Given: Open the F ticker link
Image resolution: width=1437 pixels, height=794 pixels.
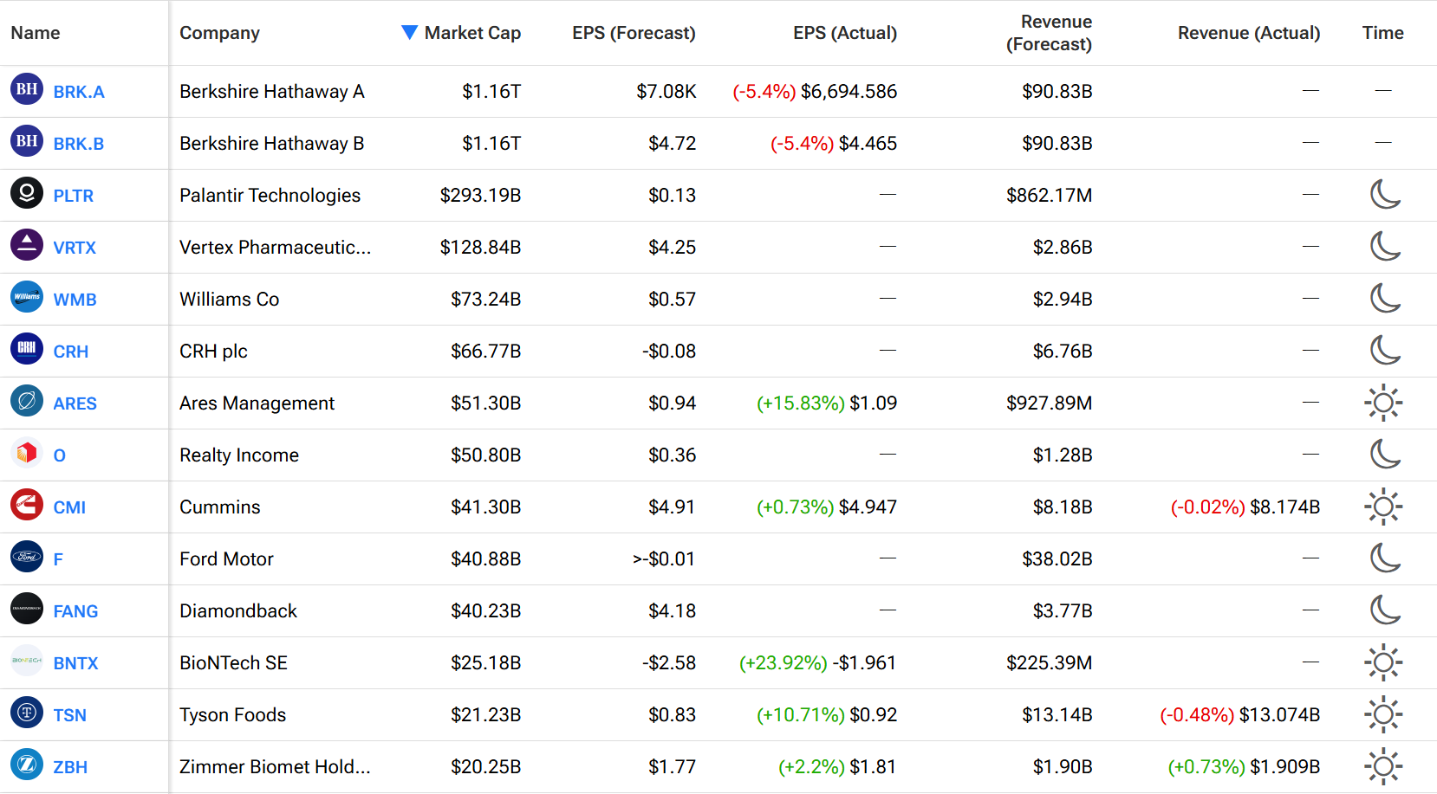Looking at the screenshot, I should [58, 559].
